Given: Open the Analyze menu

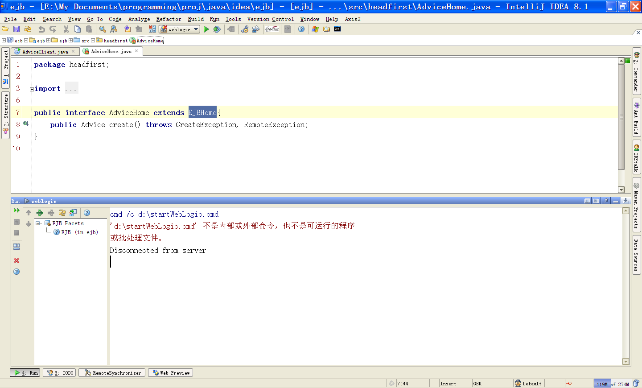Looking at the screenshot, I should pyautogui.click(x=139, y=19).
